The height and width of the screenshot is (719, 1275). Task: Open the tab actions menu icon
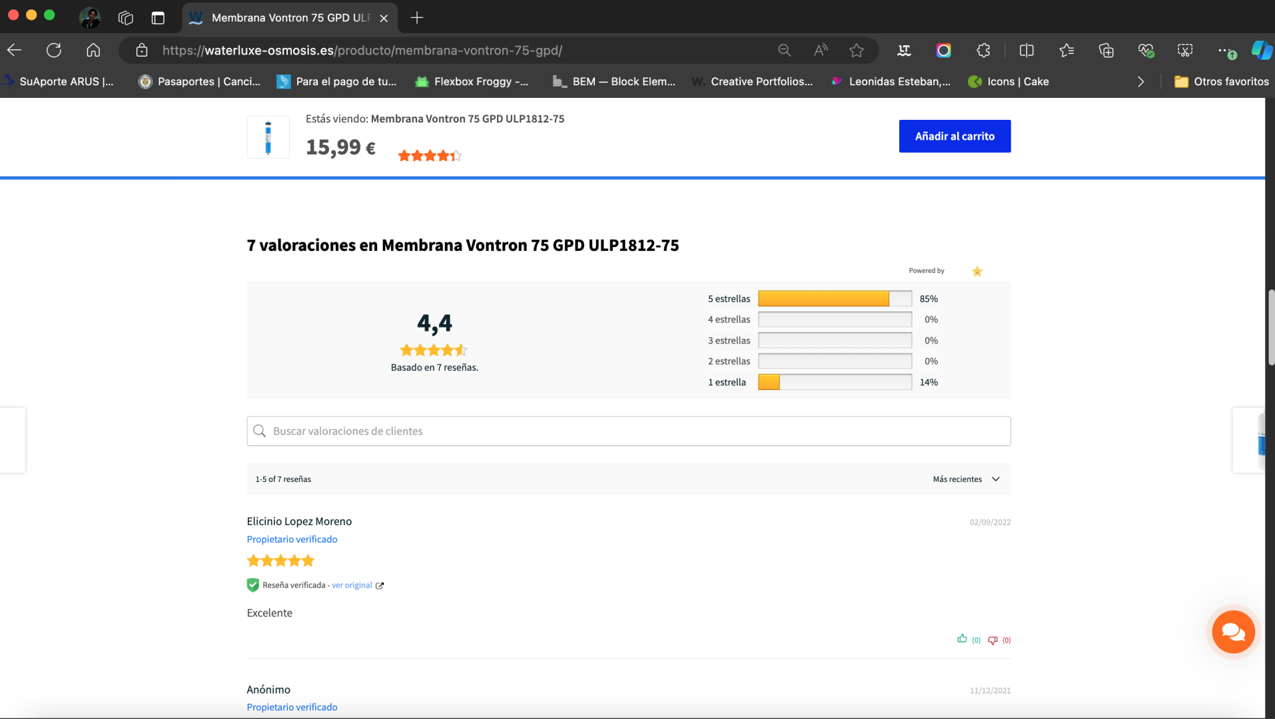[158, 18]
